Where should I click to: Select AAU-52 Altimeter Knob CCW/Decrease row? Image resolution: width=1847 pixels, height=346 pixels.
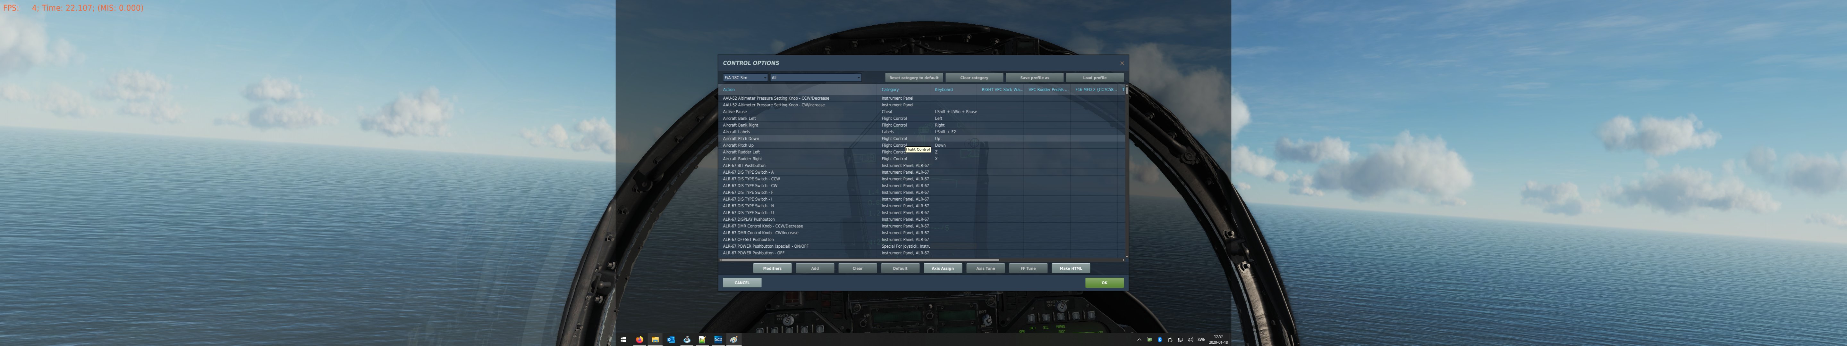pos(921,98)
